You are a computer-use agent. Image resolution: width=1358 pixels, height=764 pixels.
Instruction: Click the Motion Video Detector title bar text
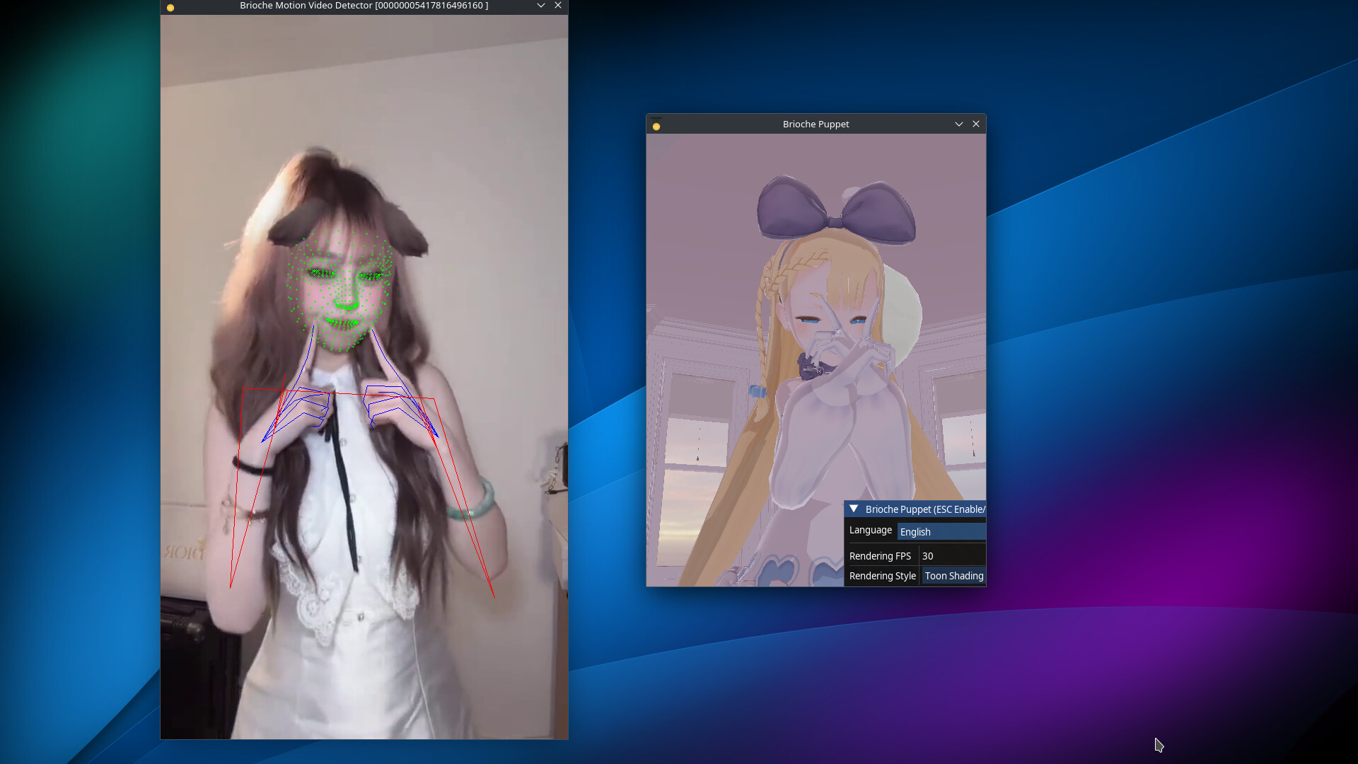(x=364, y=6)
